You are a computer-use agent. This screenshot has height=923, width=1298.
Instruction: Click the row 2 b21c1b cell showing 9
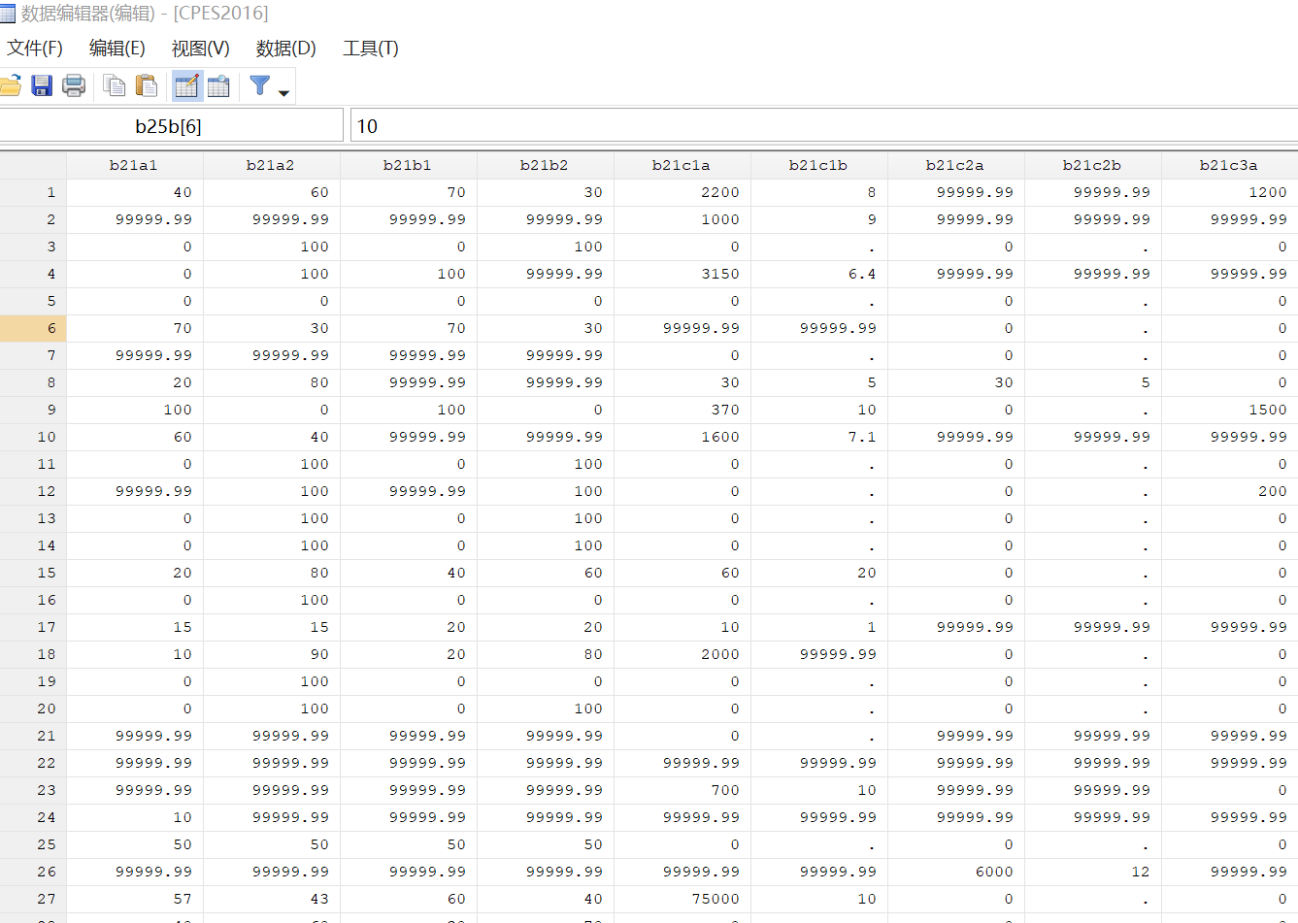point(818,219)
